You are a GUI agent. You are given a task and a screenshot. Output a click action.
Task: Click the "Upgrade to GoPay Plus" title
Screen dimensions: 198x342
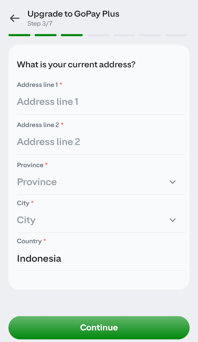click(73, 14)
